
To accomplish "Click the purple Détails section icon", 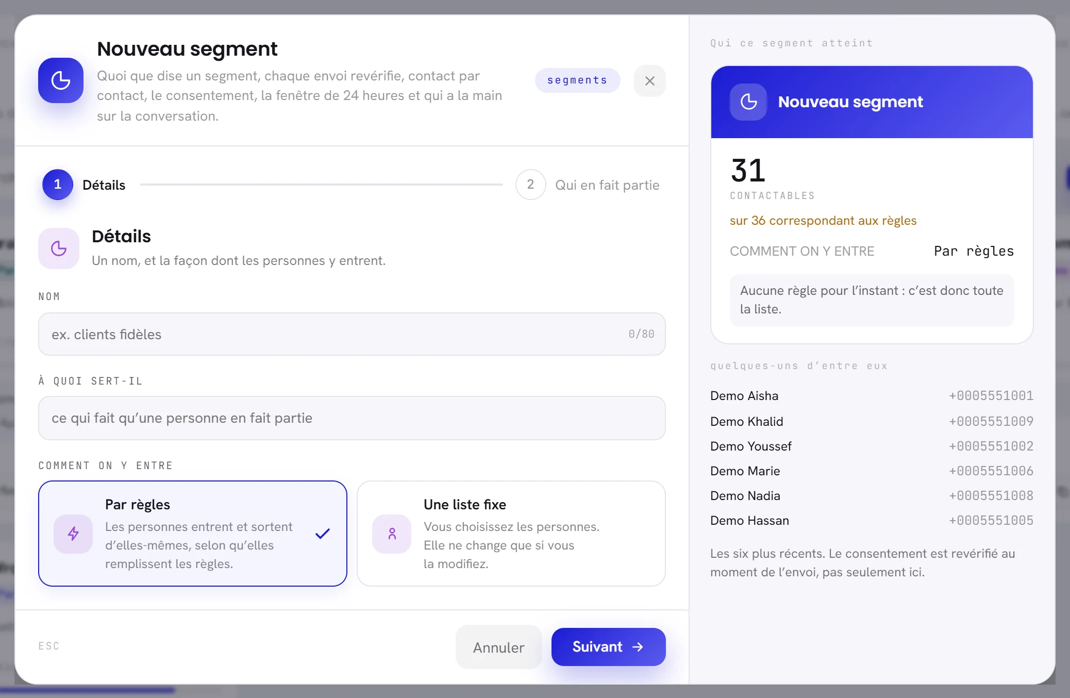I will pyautogui.click(x=59, y=248).
